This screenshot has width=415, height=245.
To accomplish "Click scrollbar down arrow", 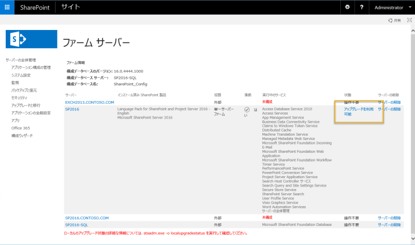I will click(412, 238).
